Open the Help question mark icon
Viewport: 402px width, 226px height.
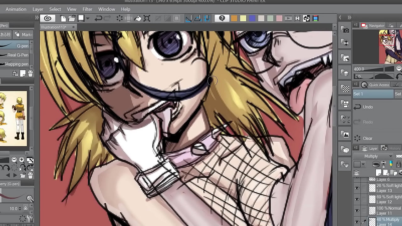pos(222,18)
